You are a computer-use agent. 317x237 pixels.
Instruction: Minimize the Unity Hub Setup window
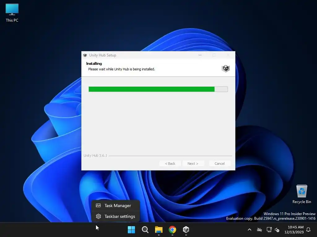(200, 55)
